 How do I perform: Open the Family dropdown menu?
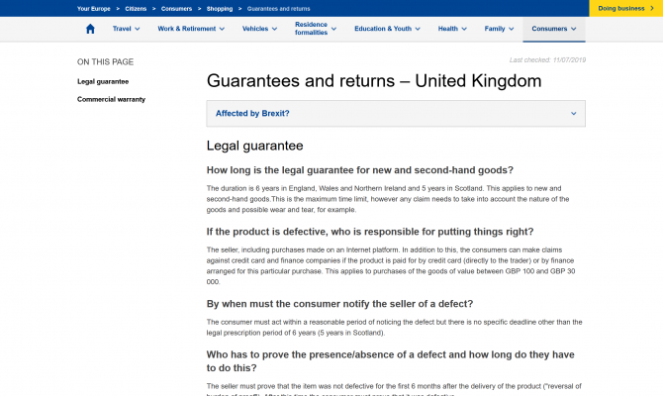click(499, 29)
